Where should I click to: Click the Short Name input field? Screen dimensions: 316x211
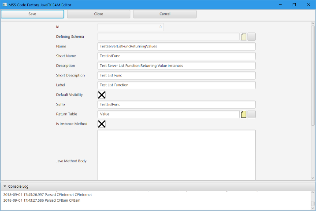click(176, 56)
